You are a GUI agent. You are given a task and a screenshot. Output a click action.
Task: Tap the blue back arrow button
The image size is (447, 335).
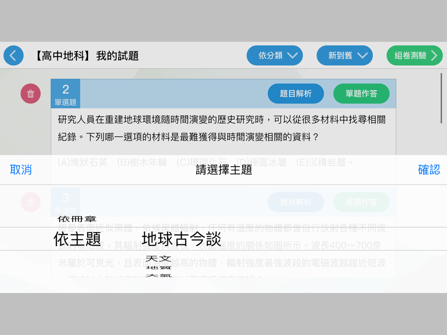pos(13,55)
